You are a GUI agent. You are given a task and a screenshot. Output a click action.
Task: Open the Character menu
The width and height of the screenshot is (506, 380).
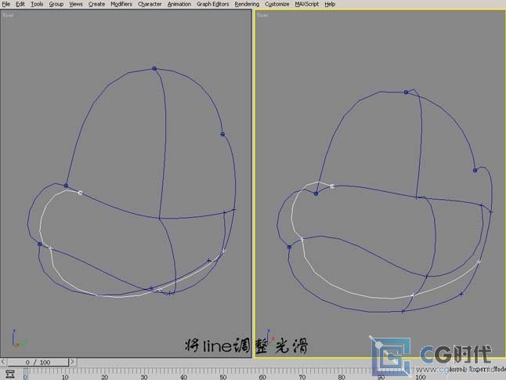[x=150, y=4]
